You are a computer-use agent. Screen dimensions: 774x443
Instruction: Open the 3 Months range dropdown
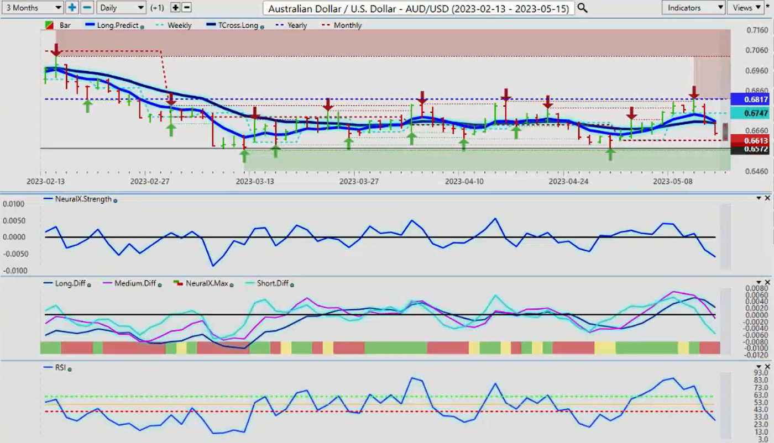pos(32,8)
